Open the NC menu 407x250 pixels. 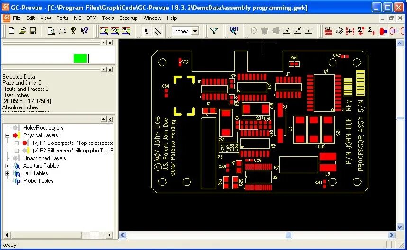77,18
